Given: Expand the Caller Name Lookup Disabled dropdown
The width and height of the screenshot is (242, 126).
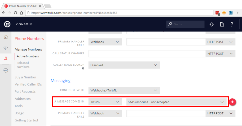Looking at the screenshot, I should 124,65.
